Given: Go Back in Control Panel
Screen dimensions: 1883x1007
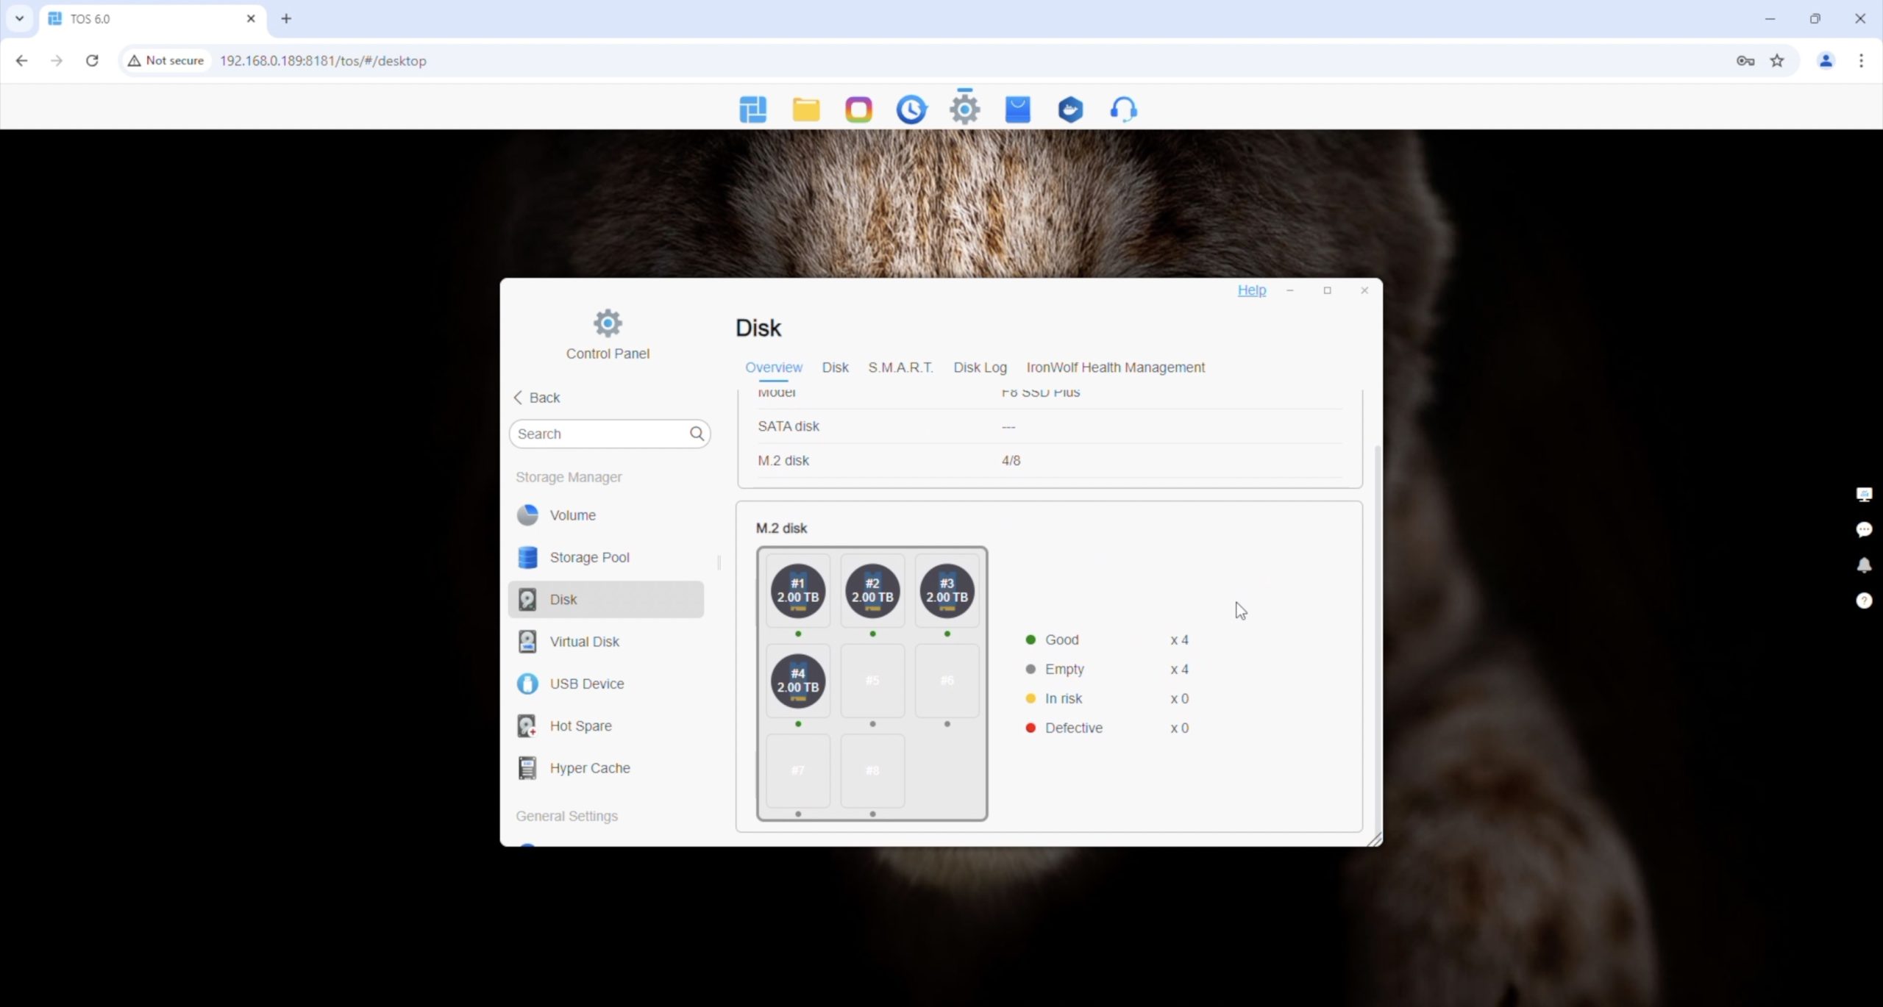Looking at the screenshot, I should pos(537,398).
